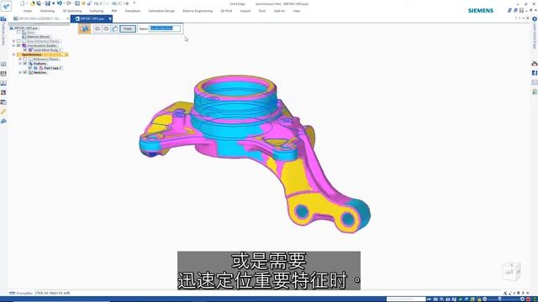Toggle the Sketches checkbox
The height and width of the screenshot is (302, 538).
(x=25, y=72)
